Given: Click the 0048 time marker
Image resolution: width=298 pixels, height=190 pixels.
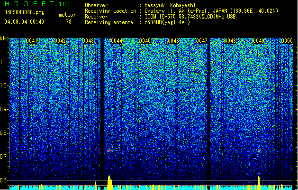Looking at the screenshot, I should [230, 41].
